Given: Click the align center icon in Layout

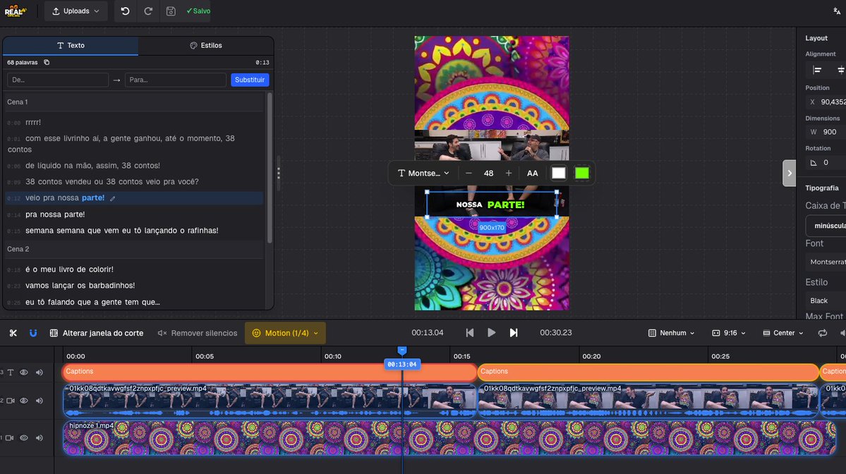Looking at the screenshot, I should point(840,70).
